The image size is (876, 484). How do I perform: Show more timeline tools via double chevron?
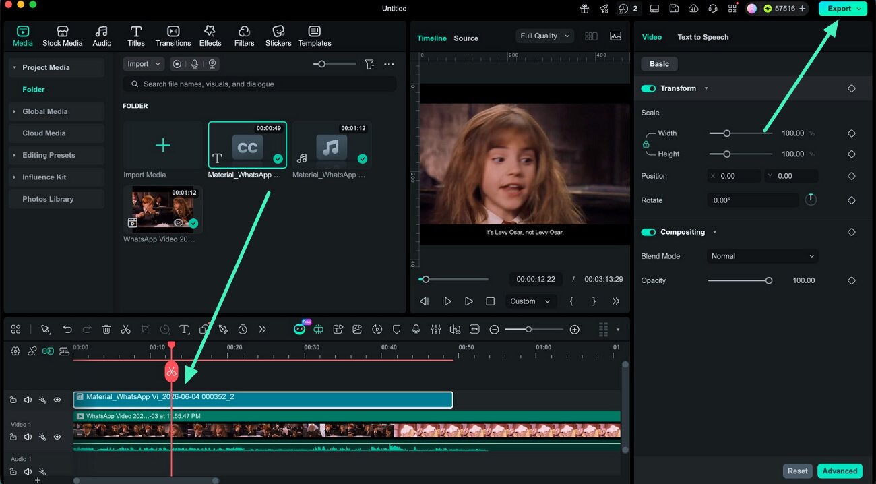pos(262,329)
